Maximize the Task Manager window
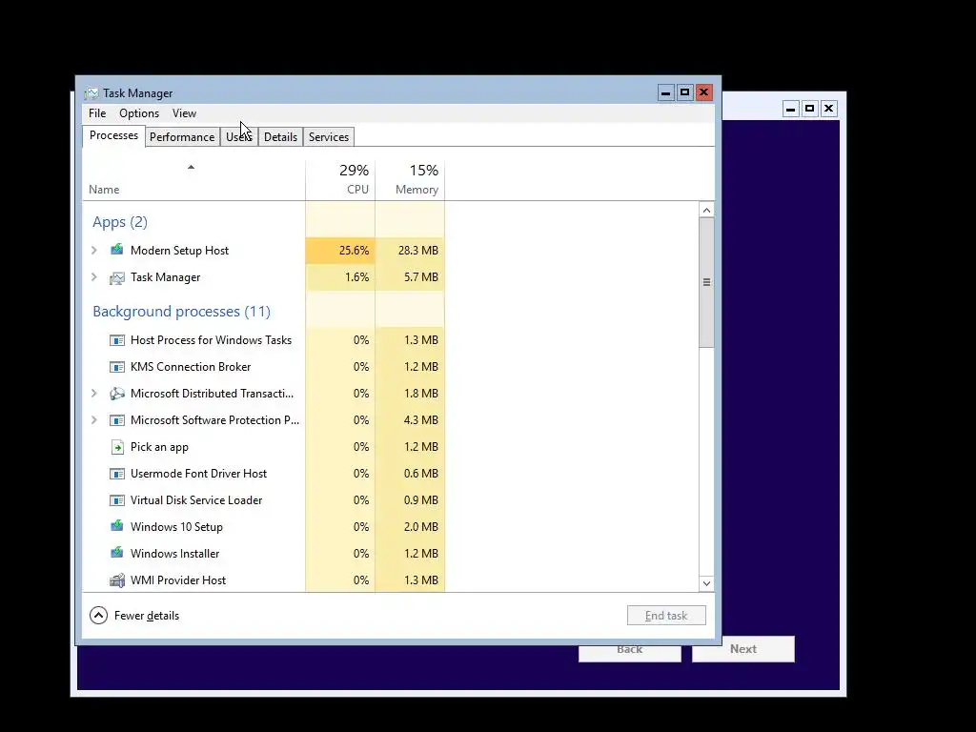Screen dimensions: 976x732 [684, 92]
